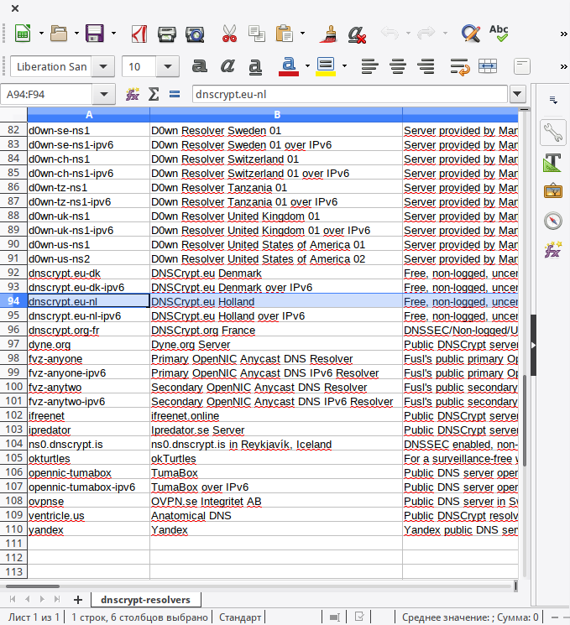Apply the yellow background highlight color
This screenshot has width=570, height=625.
[x=326, y=66]
